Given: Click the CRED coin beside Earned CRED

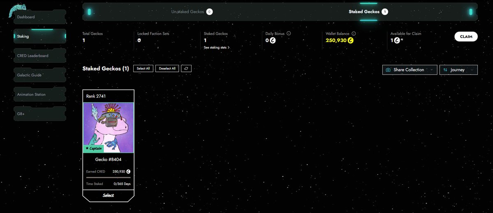Looking at the screenshot, I should (128, 172).
